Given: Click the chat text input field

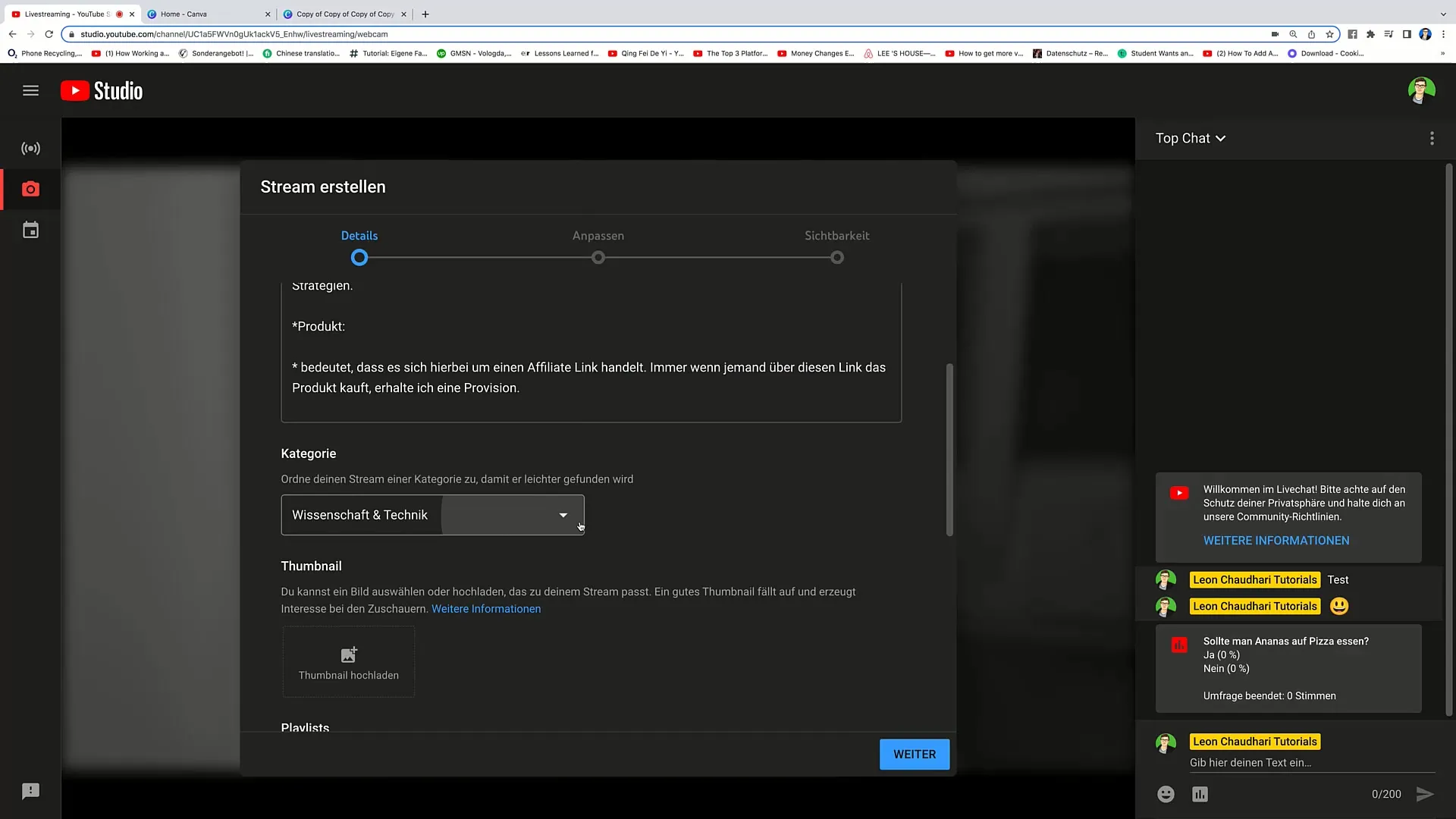Looking at the screenshot, I should coord(1290,762).
